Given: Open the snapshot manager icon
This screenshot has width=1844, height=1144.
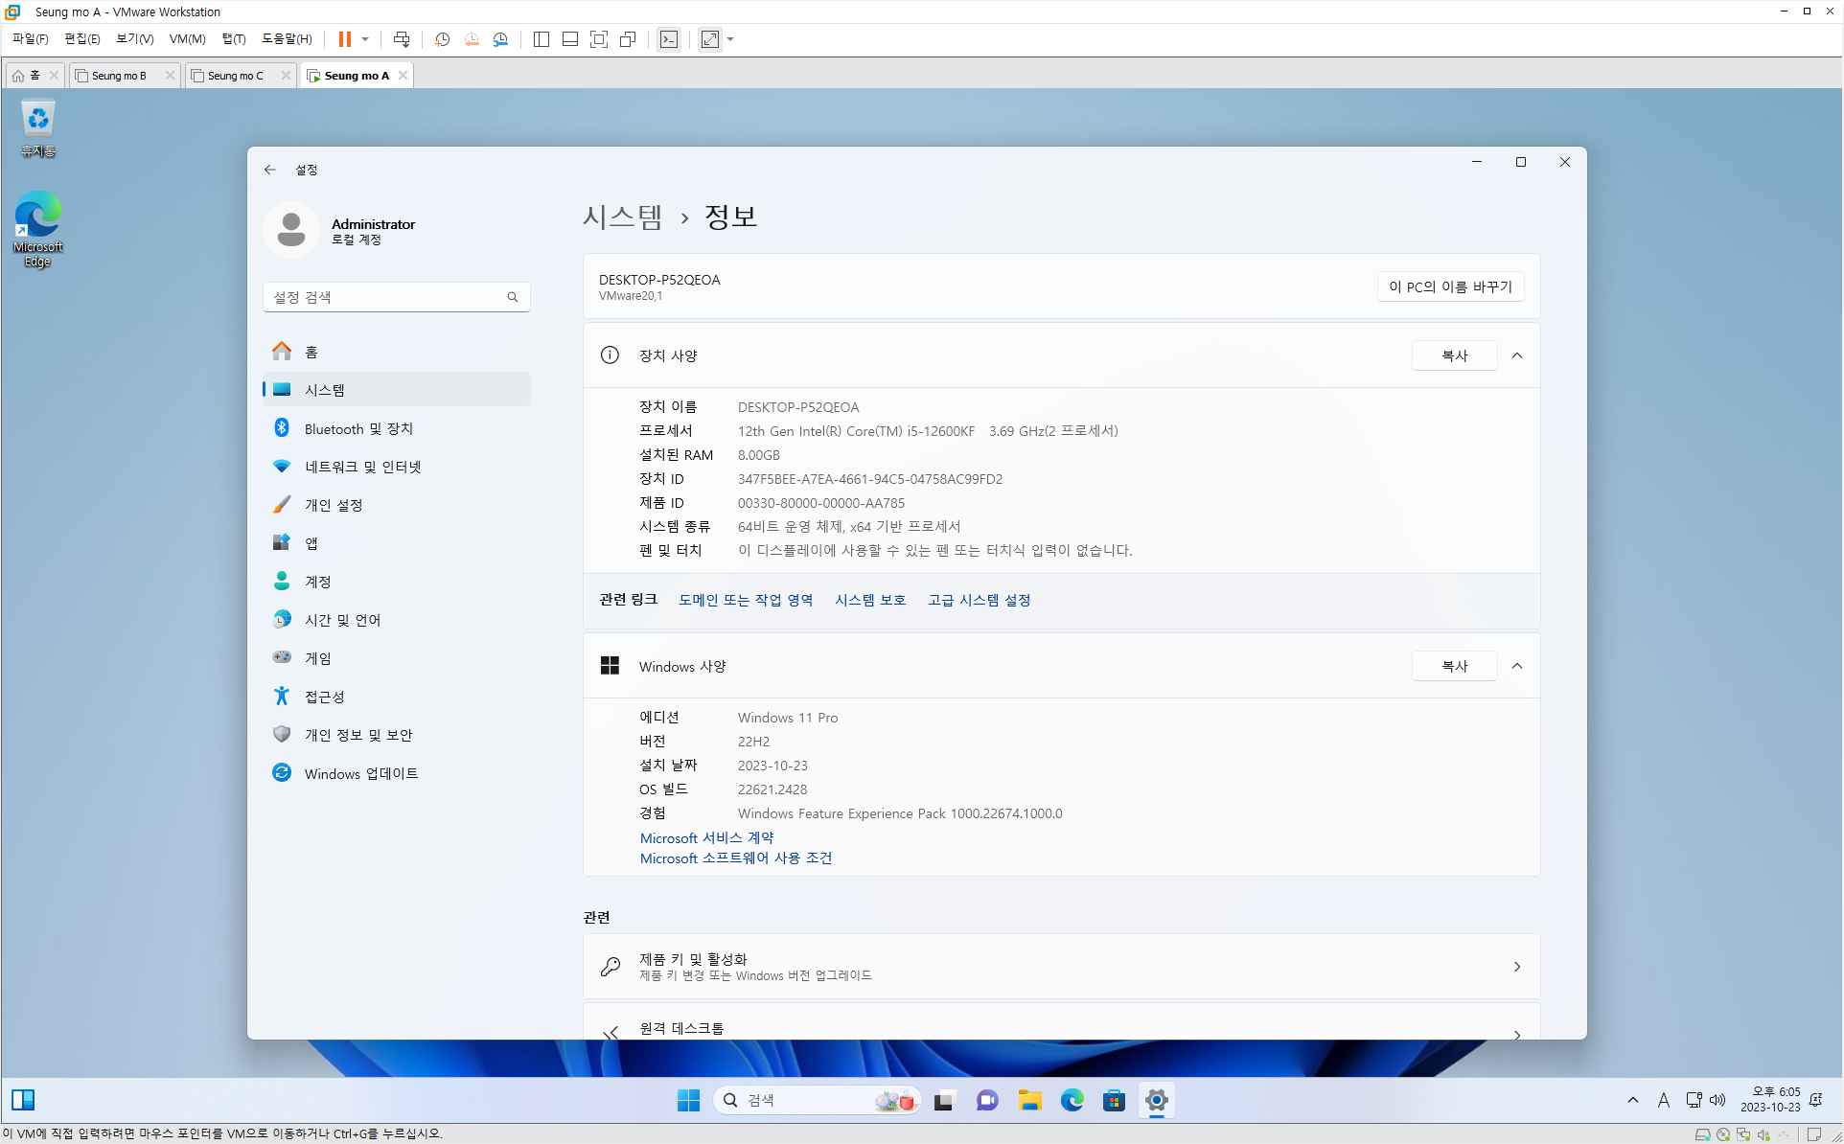Looking at the screenshot, I should [x=500, y=39].
